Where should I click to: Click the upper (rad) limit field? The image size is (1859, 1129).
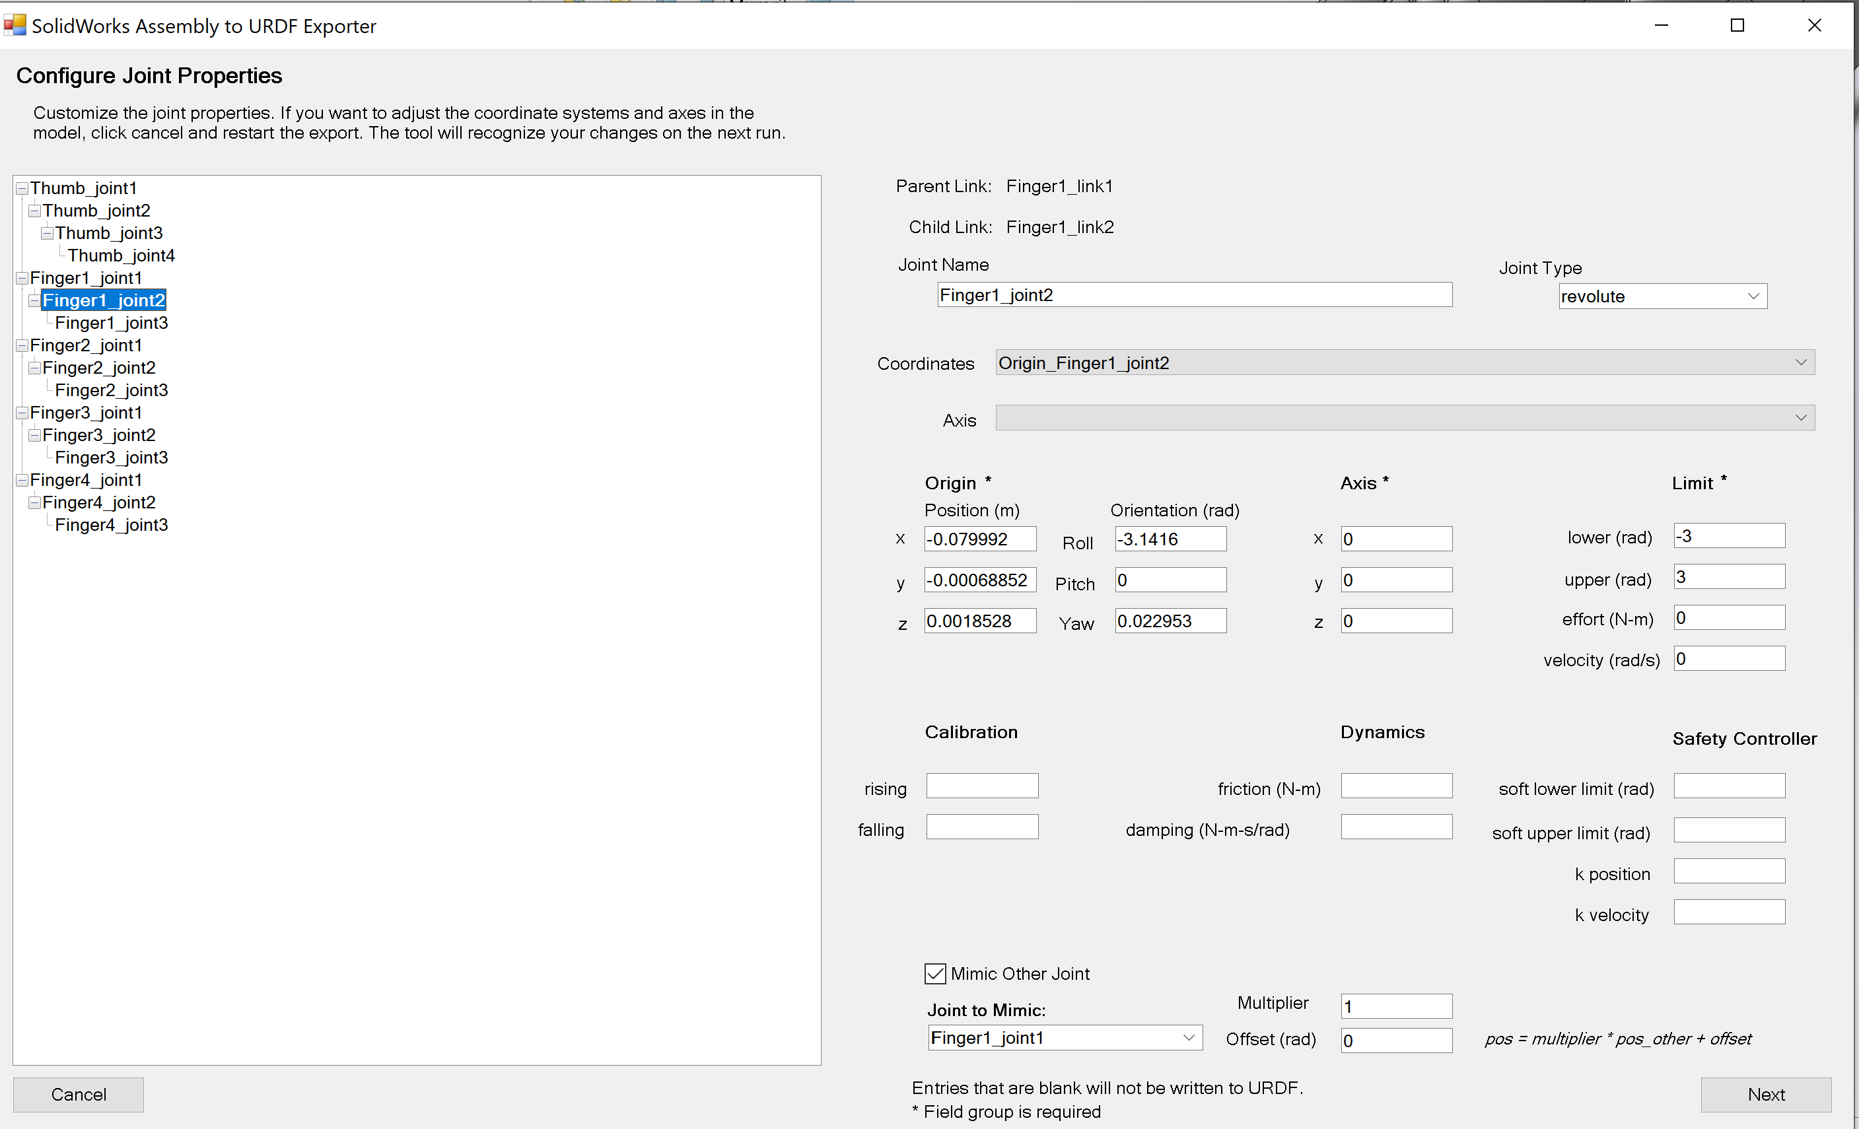[1729, 577]
